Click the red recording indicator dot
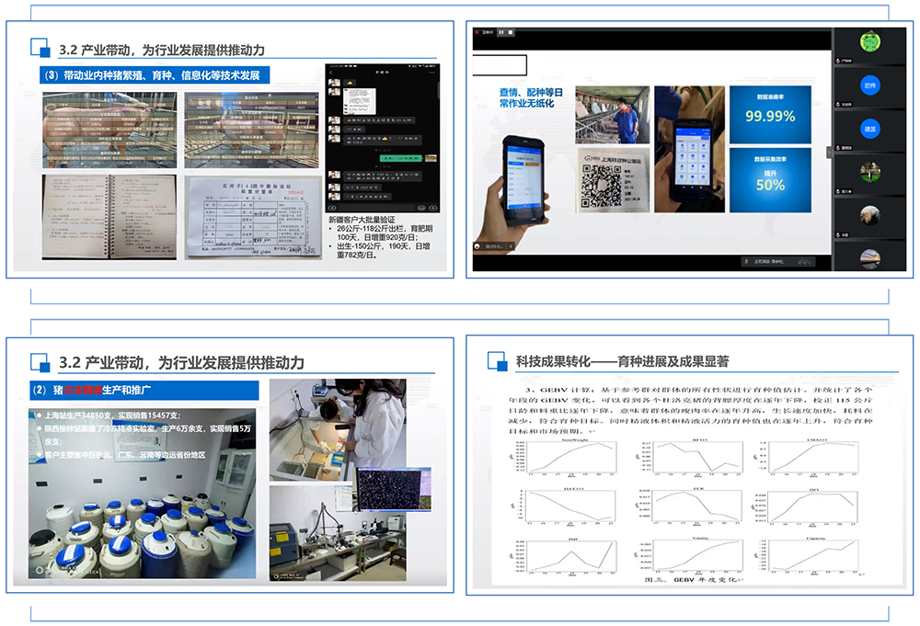Viewport: 920px width, 626px height. [477, 33]
